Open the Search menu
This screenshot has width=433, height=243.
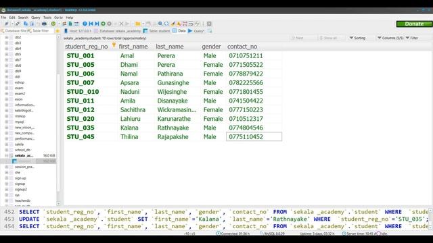tap(23, 18)
